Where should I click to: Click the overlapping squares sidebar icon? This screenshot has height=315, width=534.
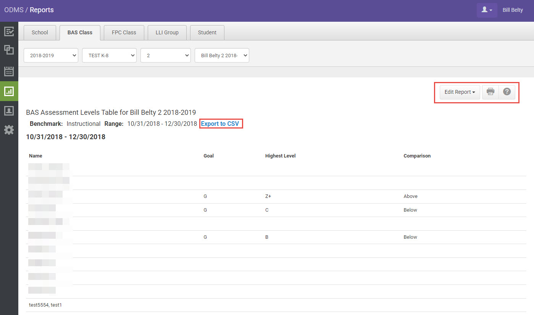[9, 50]
